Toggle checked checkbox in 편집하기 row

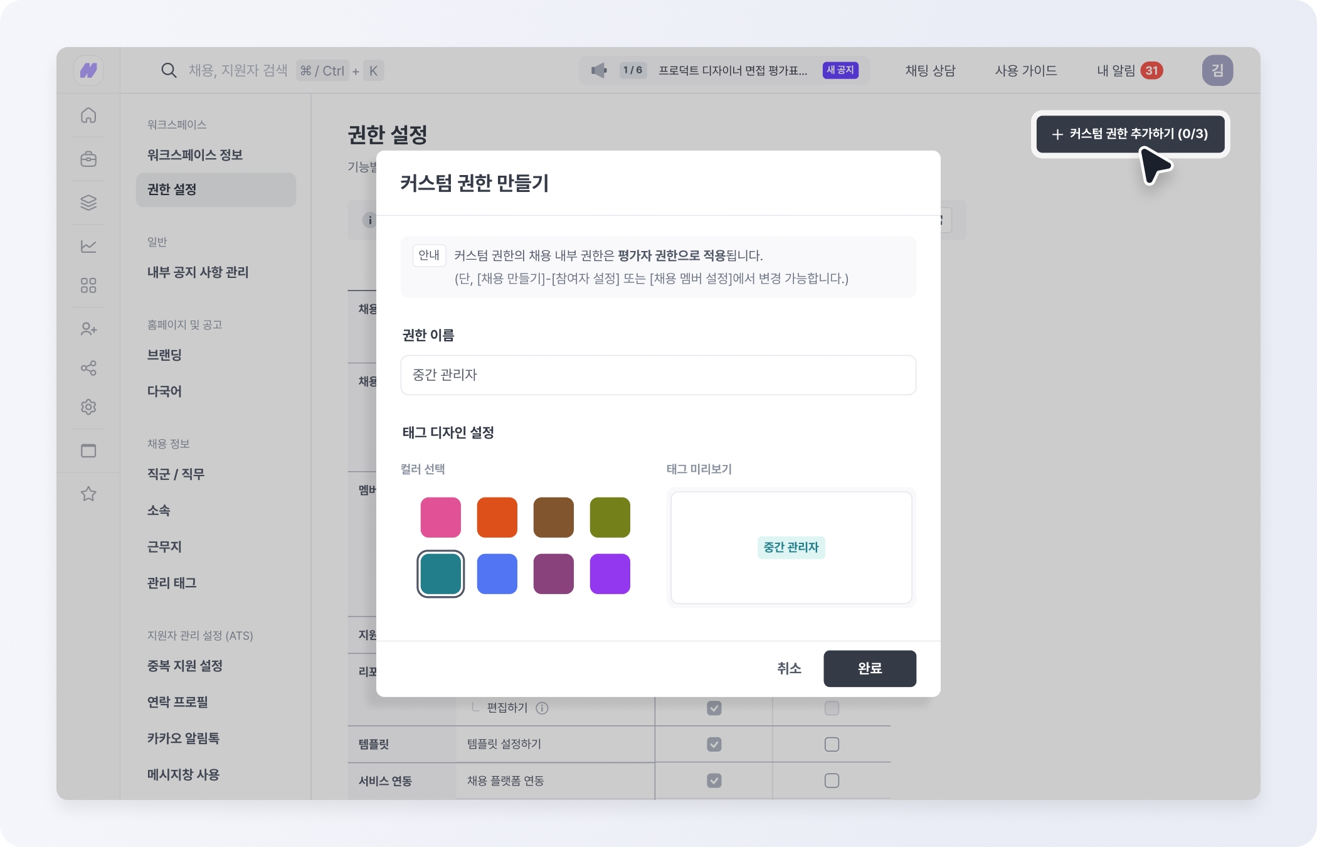(x=714, y=708)
